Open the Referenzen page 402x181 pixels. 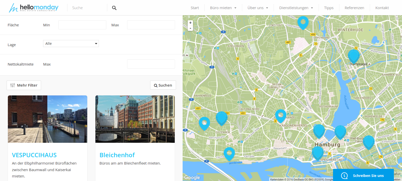click(x=354, y=8)
